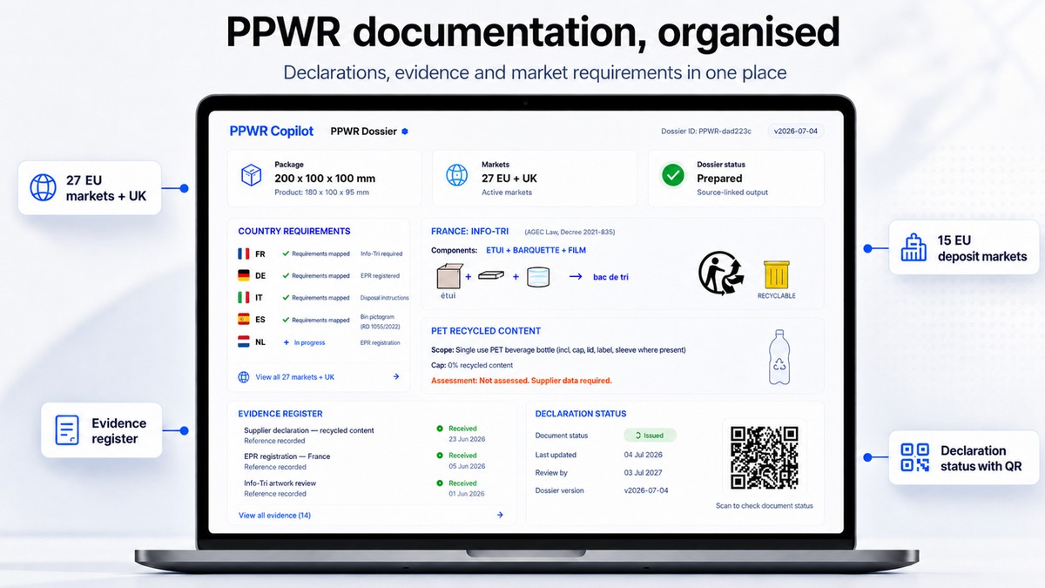The width and height of the screenshot is (1045, 588).
Task: Click the NL In progress status
Action: 310,342
